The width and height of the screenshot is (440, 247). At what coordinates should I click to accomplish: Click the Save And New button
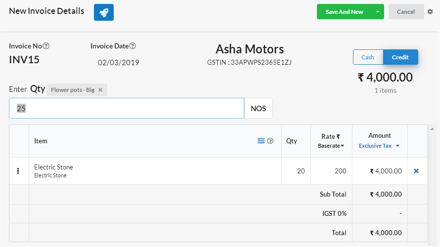pos(344,12)
